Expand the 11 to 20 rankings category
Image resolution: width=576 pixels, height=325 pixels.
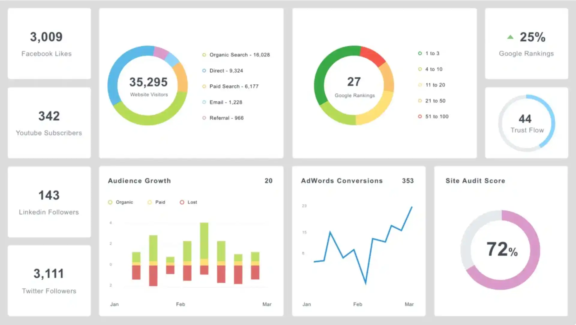coord(420,85)
